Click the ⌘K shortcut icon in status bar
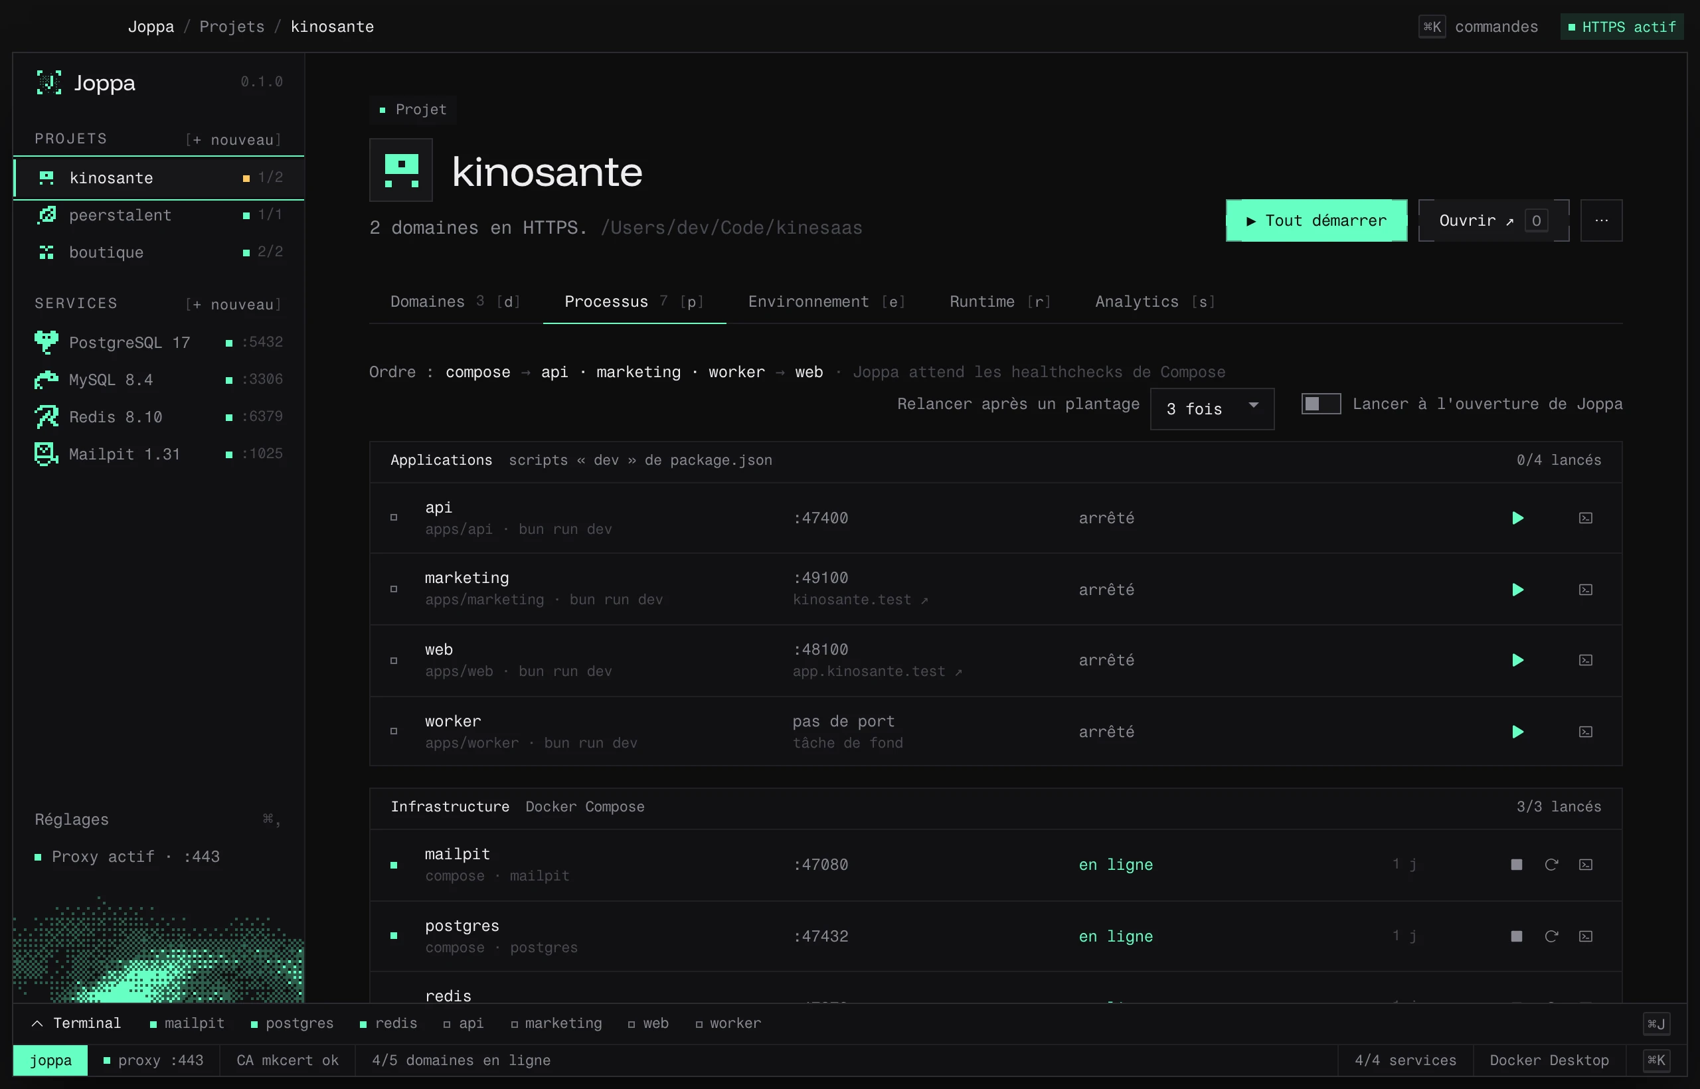The image size is (1700, 1089). point(1656,1060)
